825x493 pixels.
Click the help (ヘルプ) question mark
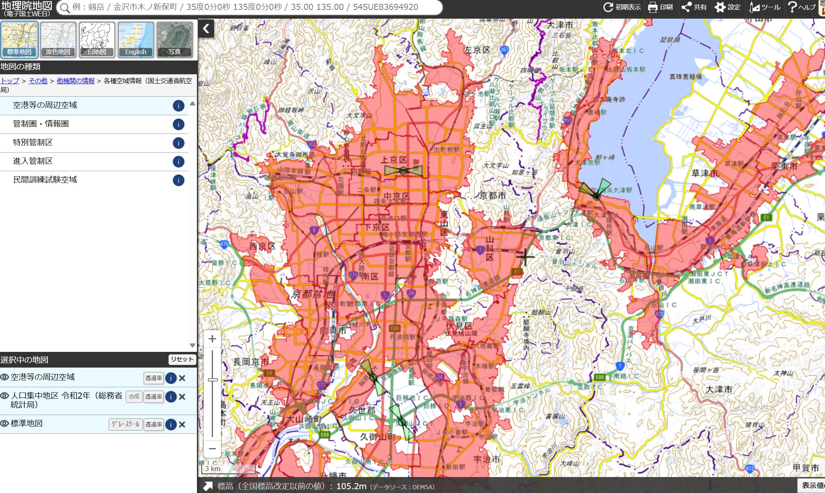click(792, 7)
